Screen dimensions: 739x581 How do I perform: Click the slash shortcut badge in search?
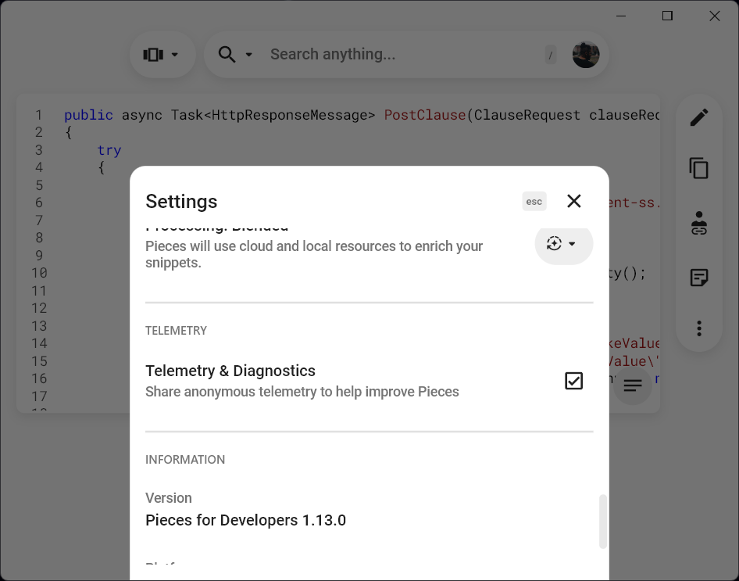[x=551, y=55]
